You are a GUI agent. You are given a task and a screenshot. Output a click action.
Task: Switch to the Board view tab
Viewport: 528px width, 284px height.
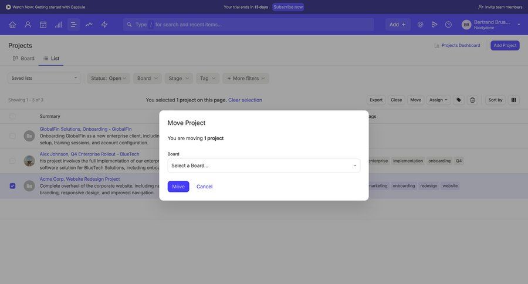[23, 59]
